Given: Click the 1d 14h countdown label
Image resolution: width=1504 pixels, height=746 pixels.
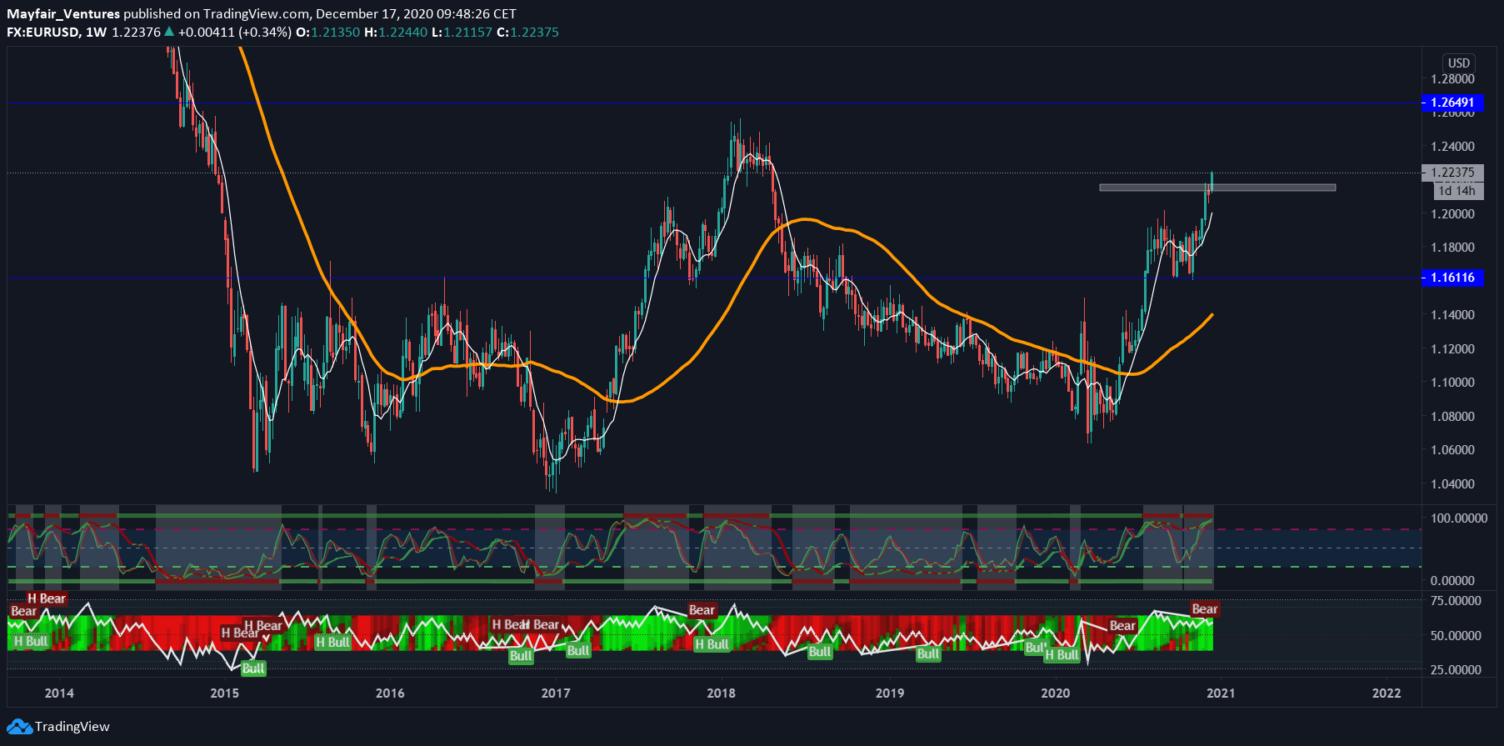Looking at the screenshot, I should tap(1457, 191).
